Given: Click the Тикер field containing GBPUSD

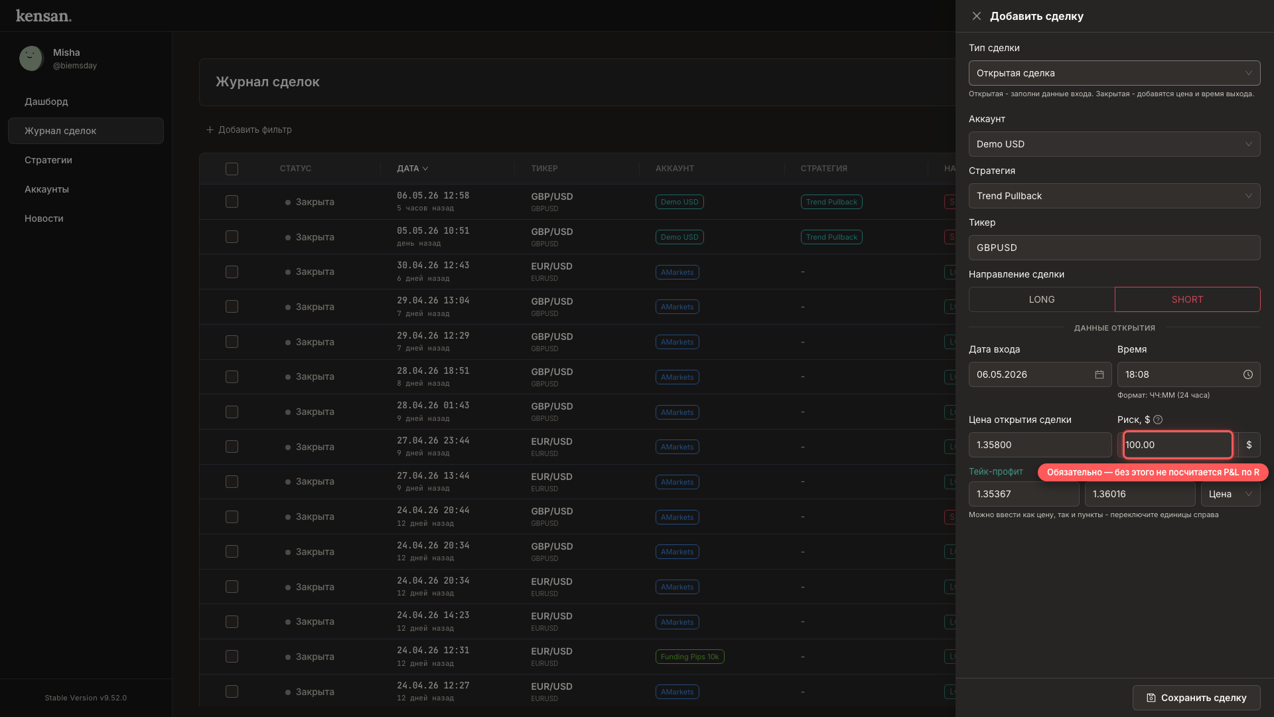Looking at the screenshot, I should 1114,248.
